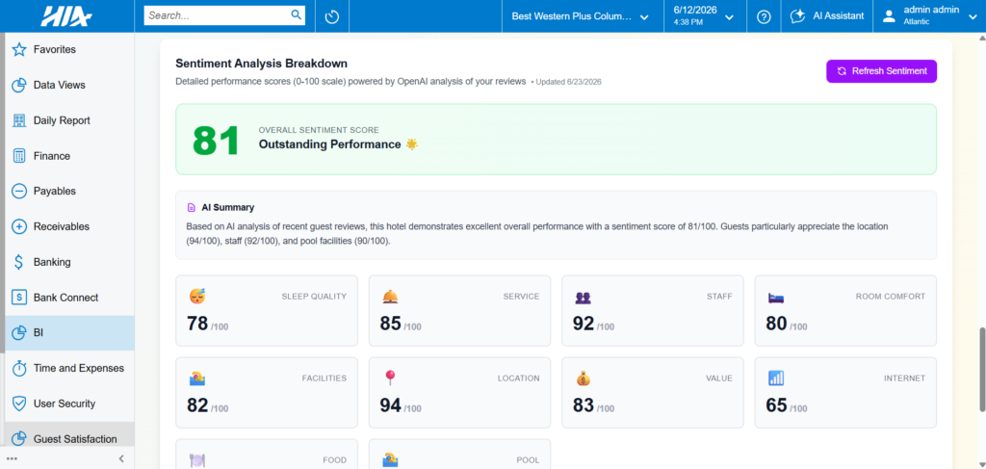
Task: Click the search magnifier icon
Action: (297, 15)
